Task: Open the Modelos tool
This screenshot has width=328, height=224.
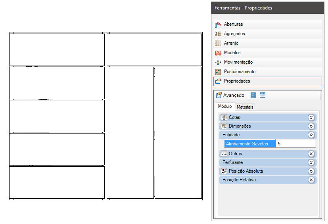Action: [268, 53]
